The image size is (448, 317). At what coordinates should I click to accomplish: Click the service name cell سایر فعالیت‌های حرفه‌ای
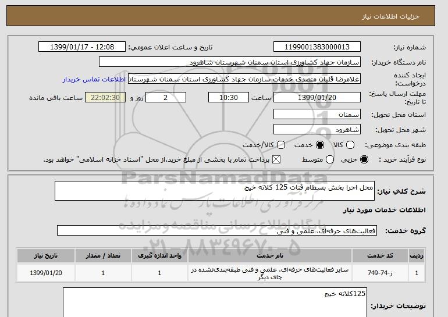point(270,273)
